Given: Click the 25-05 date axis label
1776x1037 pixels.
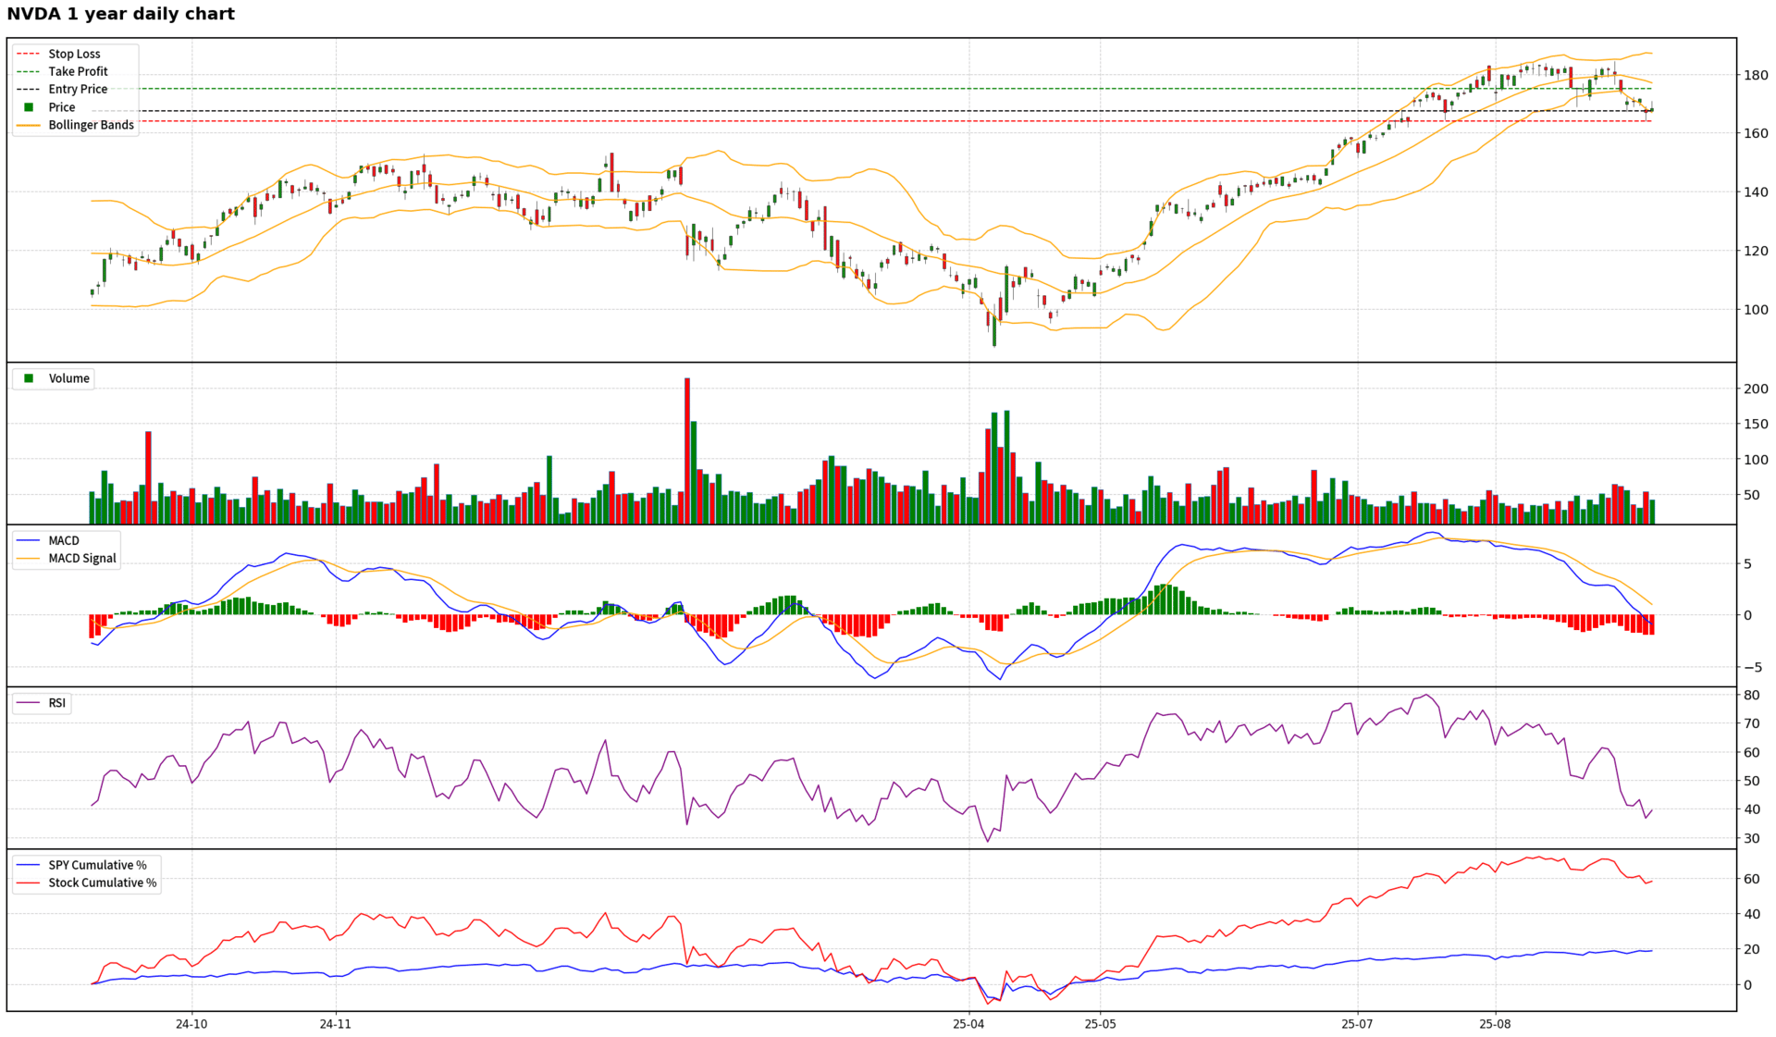Looking at the screenshot, I should 1100,1024.
